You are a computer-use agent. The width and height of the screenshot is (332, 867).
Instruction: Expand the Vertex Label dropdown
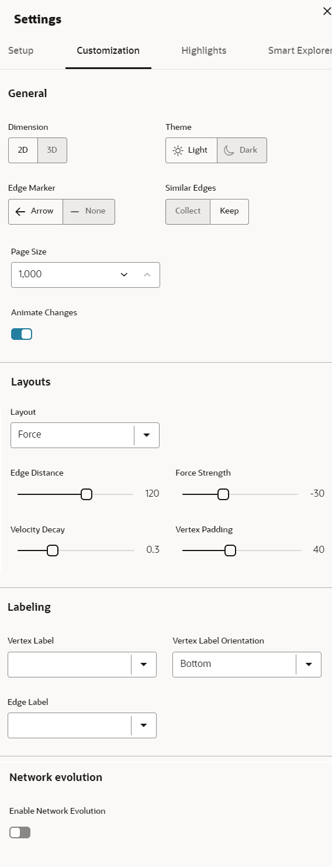82,665
